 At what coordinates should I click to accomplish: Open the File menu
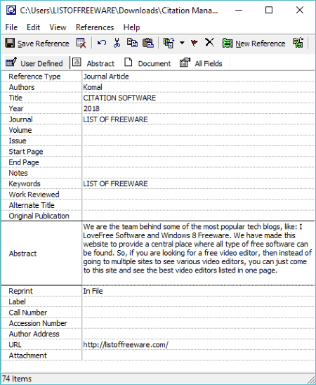click(11, 27)
